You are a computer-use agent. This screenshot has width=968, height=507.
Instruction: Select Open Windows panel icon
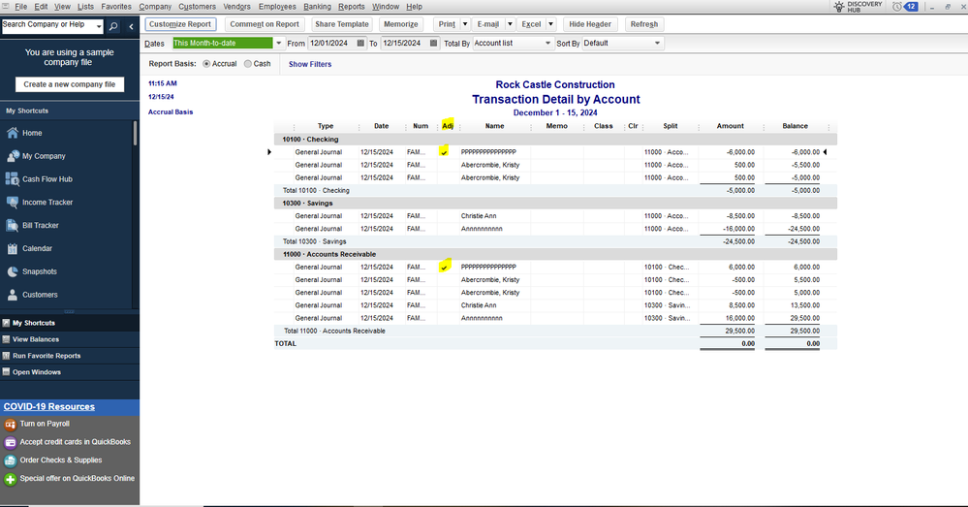(6, 372)
